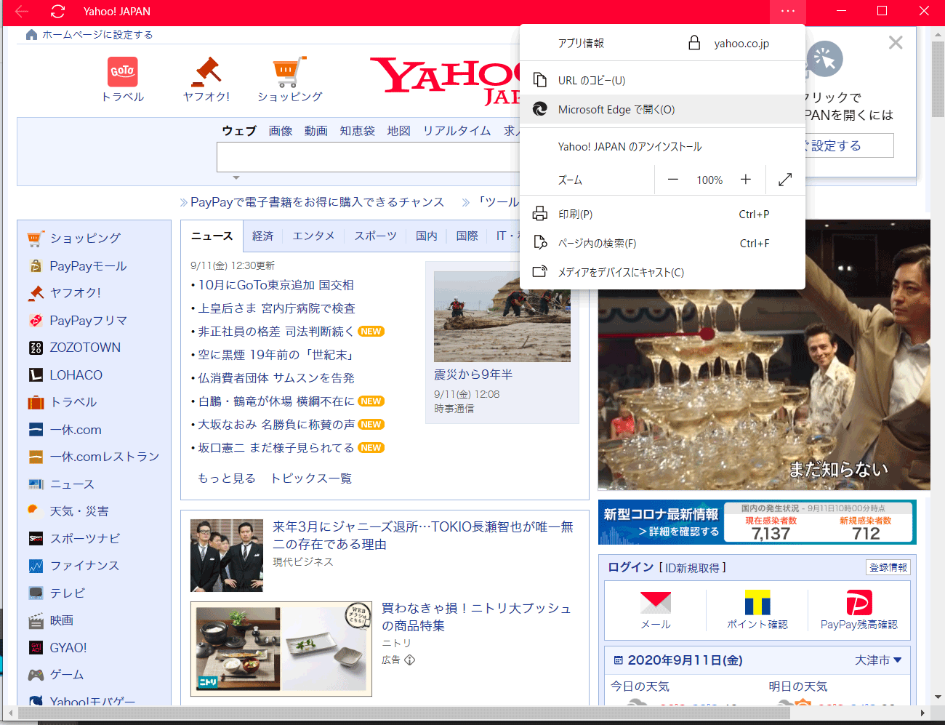This screenshot has height=725, width=945.
Task: Switch to the 経済 news tab
Action: click(262, 236)
